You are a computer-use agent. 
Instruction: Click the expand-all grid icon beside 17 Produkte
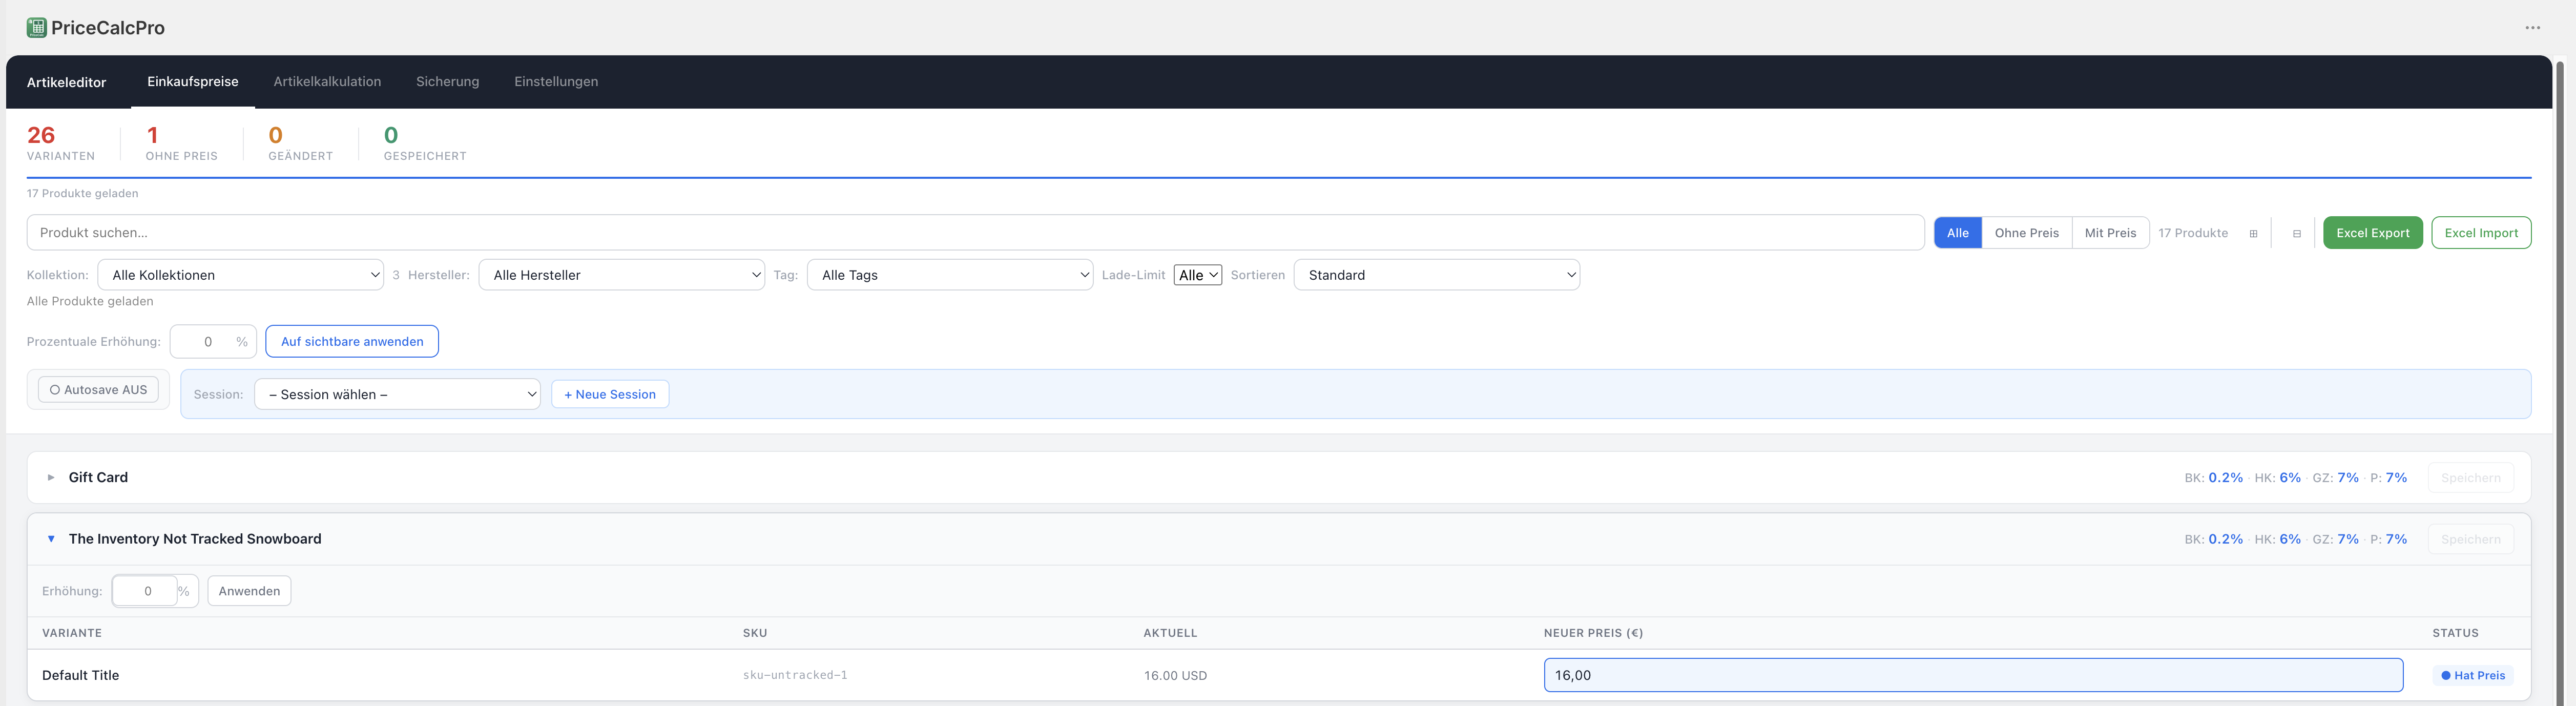tap(2253, 234)
